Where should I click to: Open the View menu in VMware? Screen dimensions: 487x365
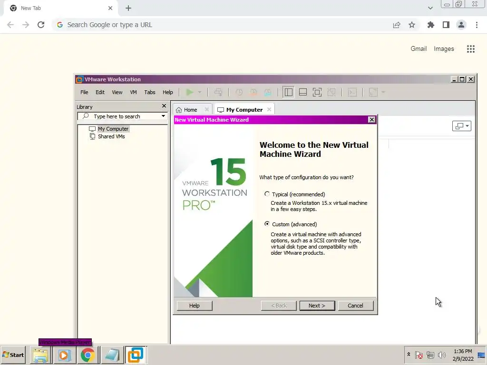tap(117, 92)
